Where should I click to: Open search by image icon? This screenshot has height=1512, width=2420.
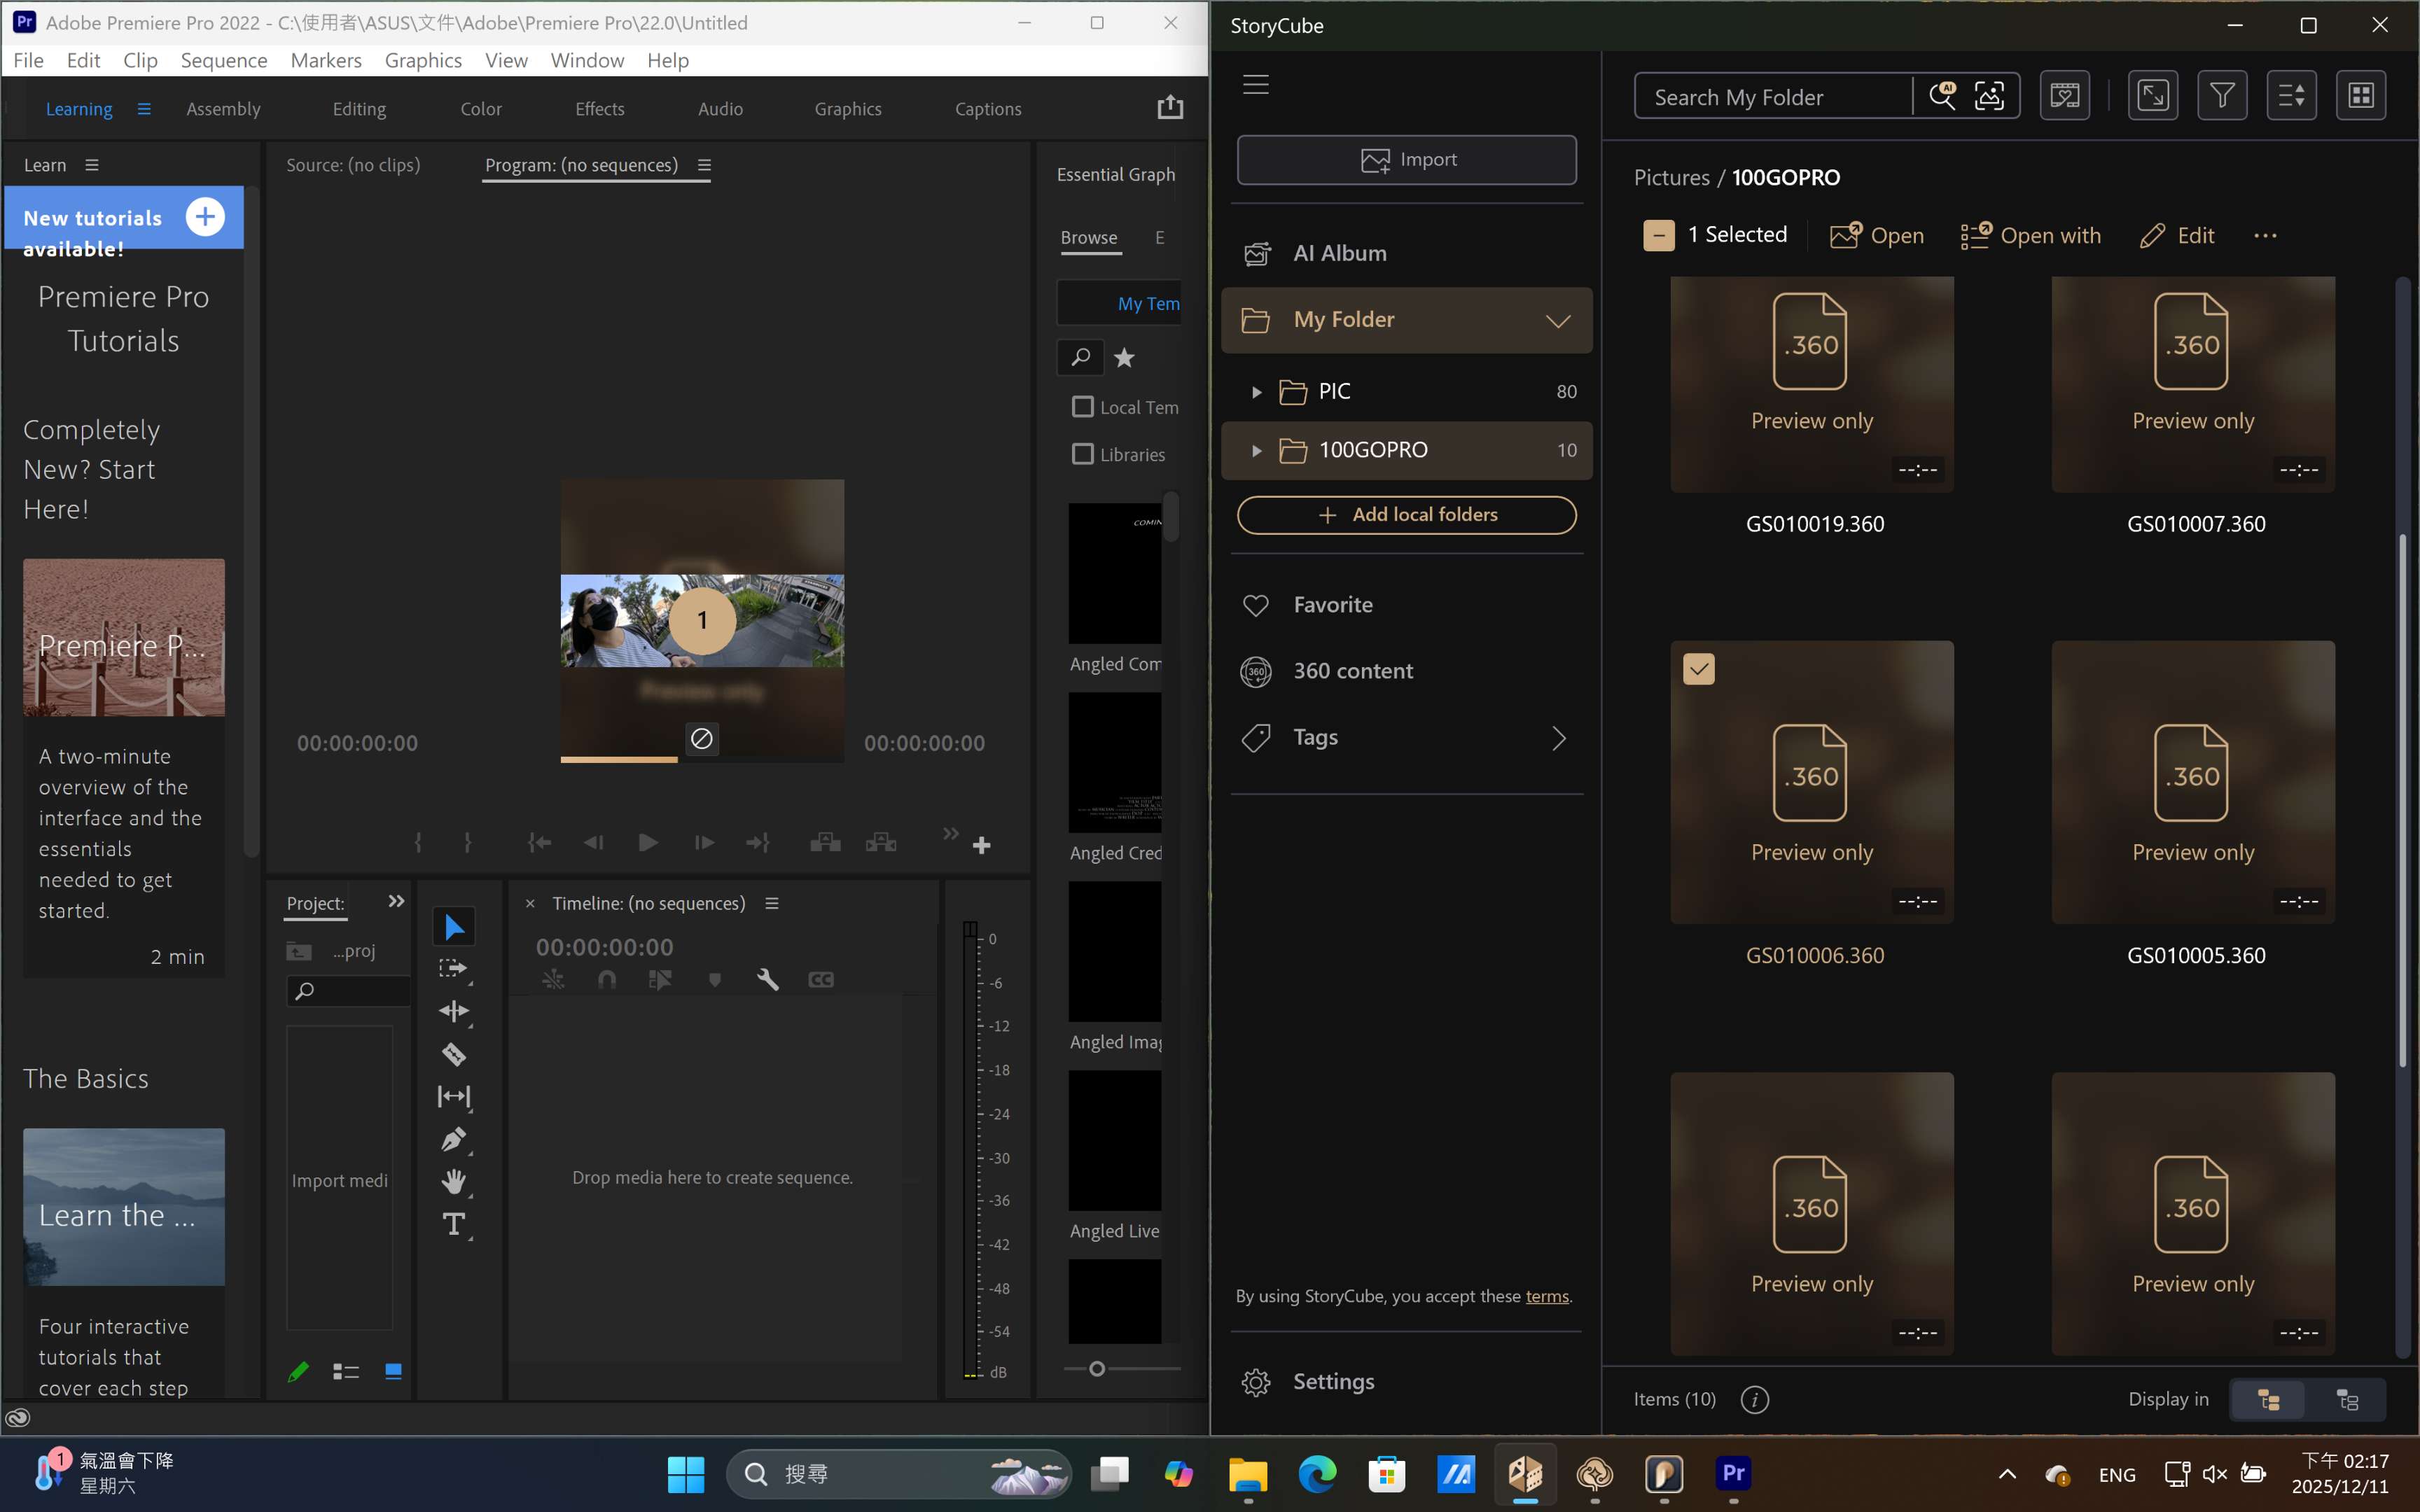[x=1989, y=96]
